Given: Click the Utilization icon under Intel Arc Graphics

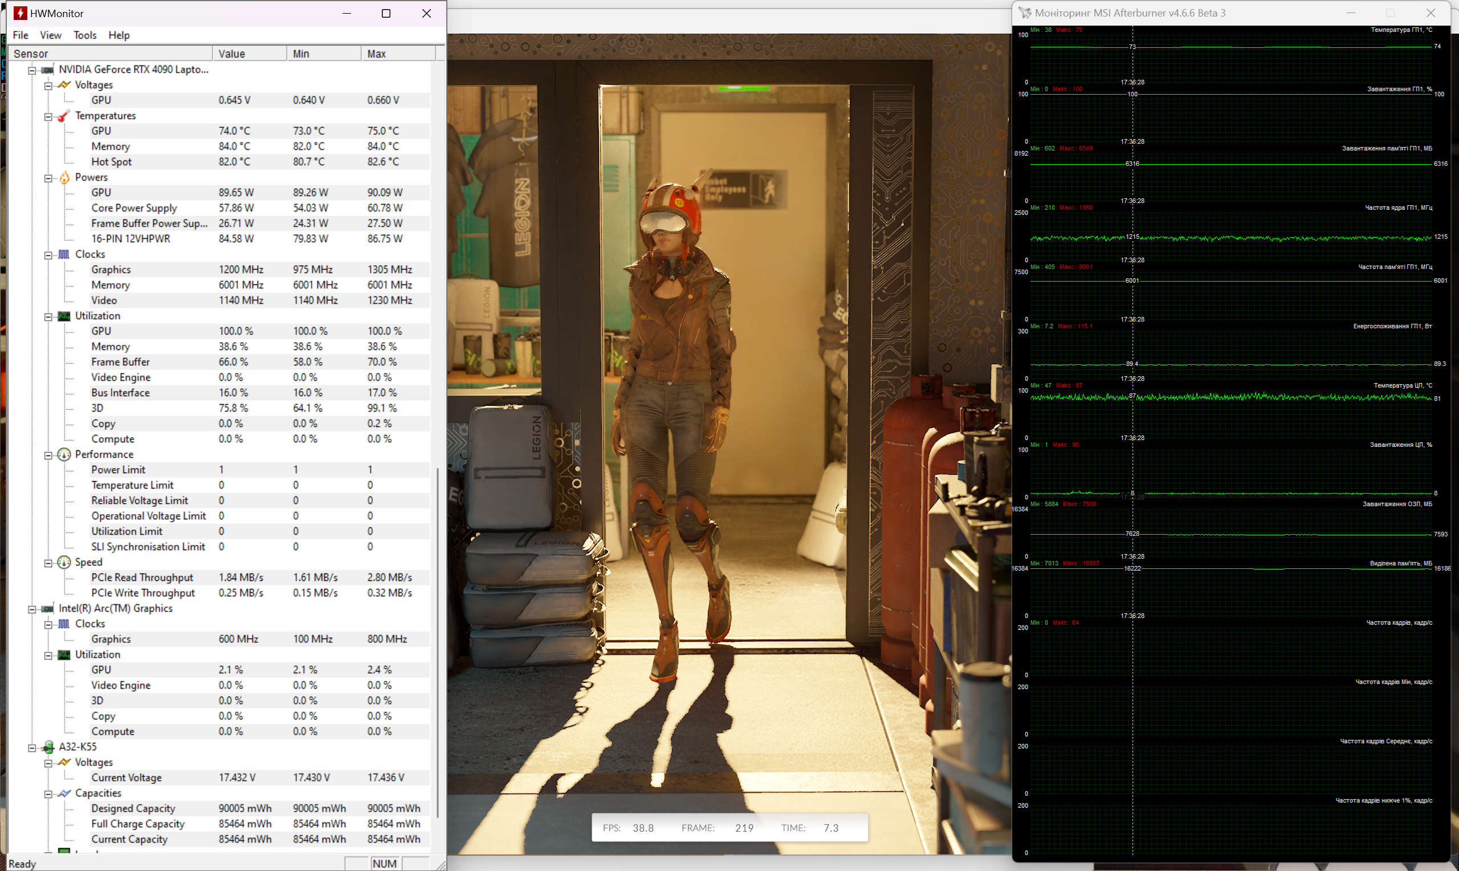Looking at the screenshot, I should tap(64, 654).
